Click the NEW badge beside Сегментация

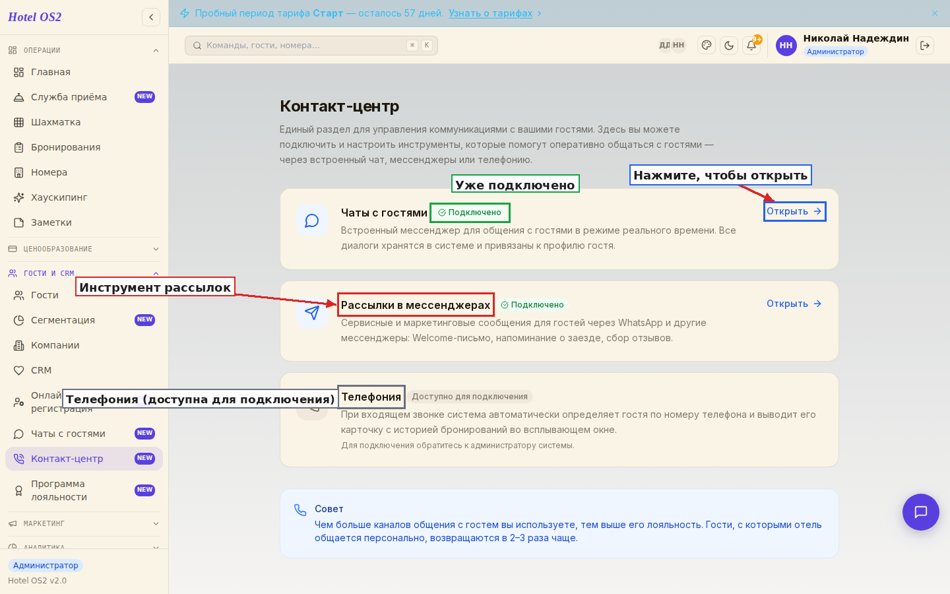[144, 320]
